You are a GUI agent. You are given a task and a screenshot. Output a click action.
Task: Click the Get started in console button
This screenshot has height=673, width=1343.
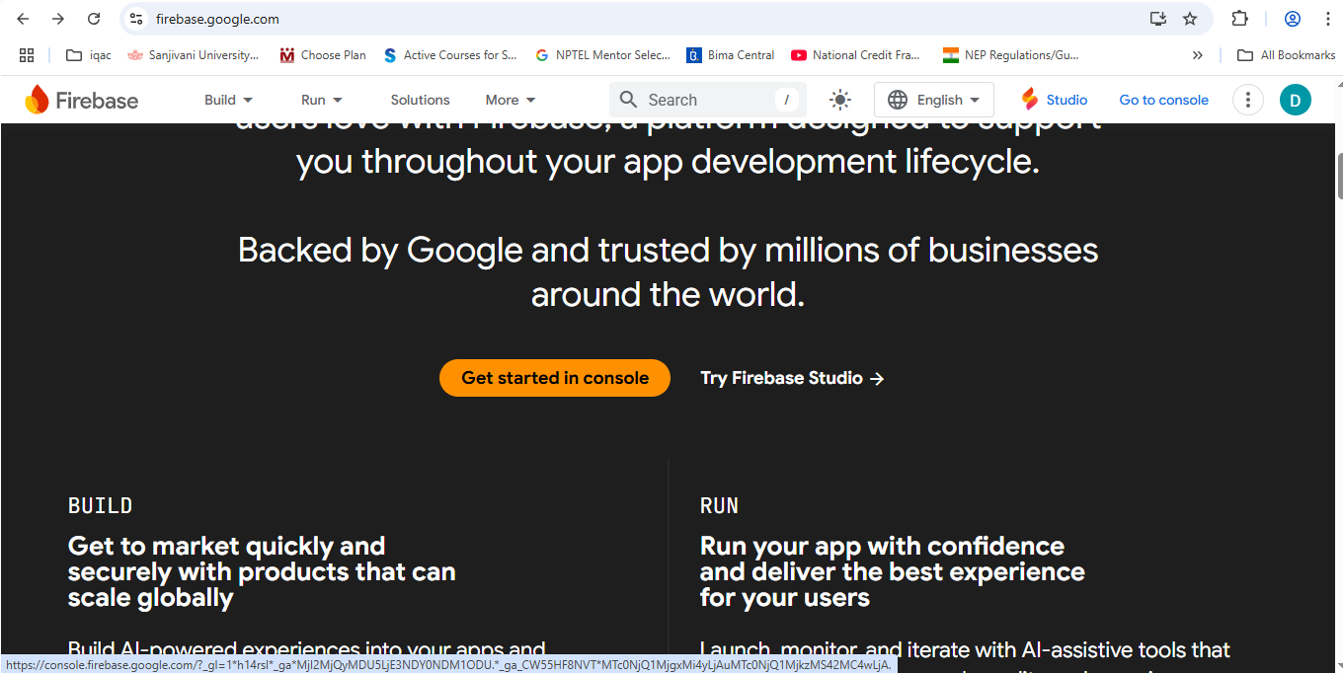point(555,378)
